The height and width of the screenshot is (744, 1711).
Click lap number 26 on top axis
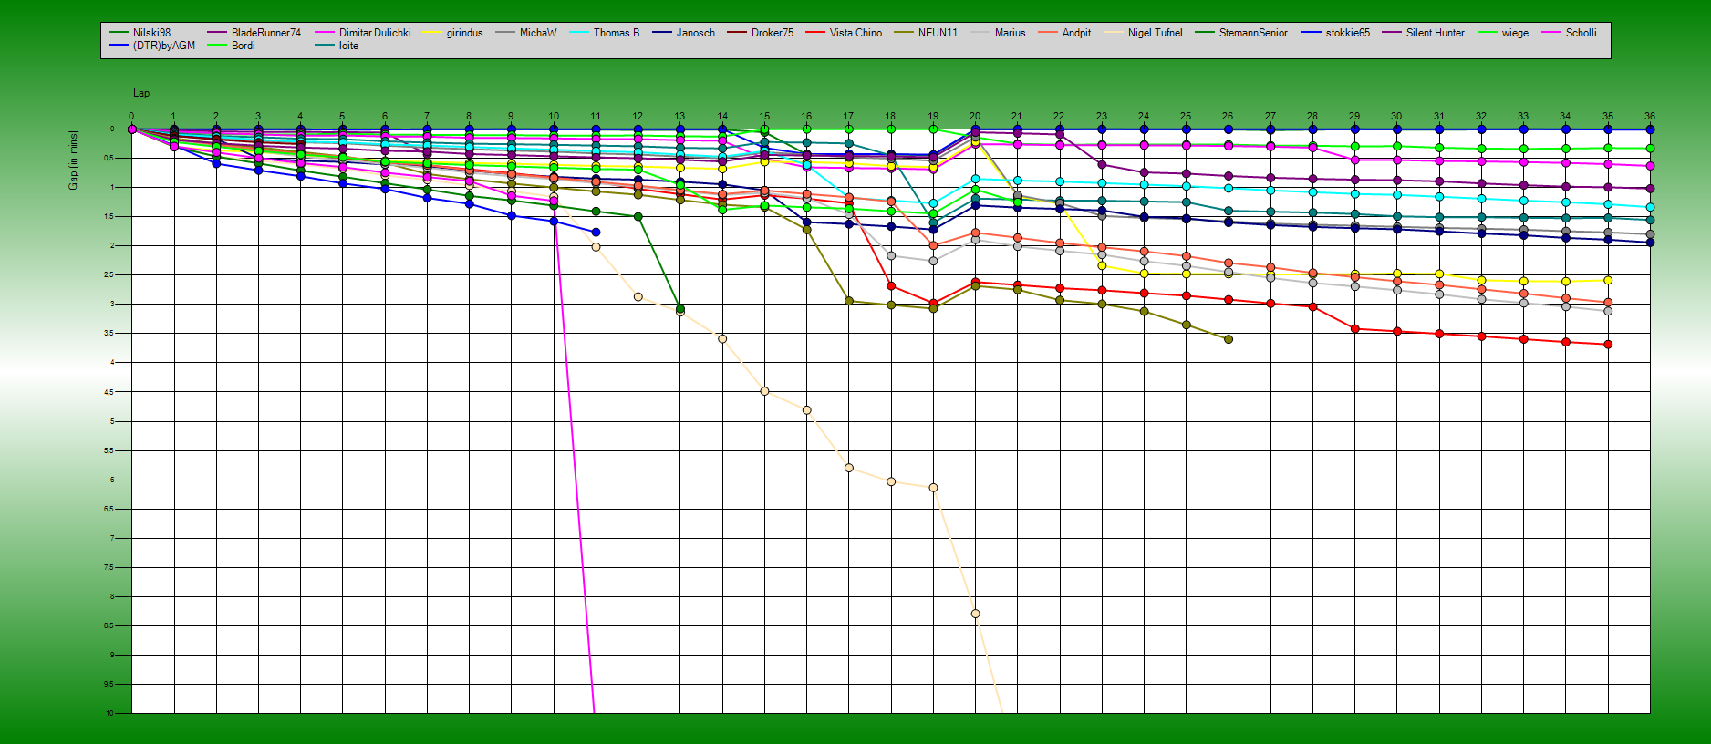coord(1228,117)
